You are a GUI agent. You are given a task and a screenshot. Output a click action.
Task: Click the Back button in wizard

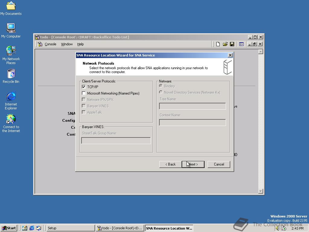tap(170, 164)
